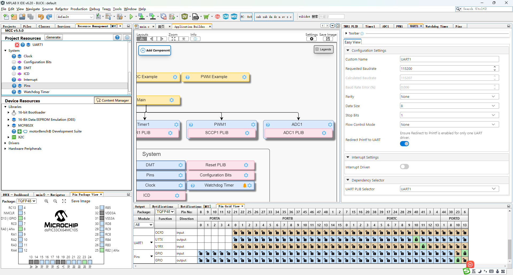513x275 pixels.
Task: Click the Add Component button
Action: tap(155, 50)
